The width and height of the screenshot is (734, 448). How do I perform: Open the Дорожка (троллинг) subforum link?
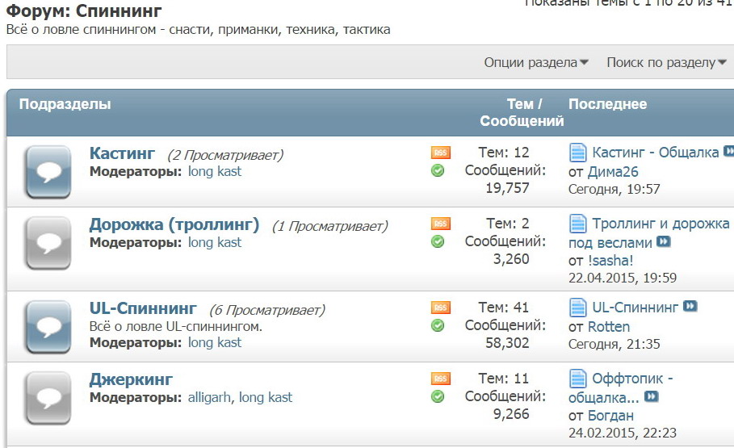(x=174, y=224)
